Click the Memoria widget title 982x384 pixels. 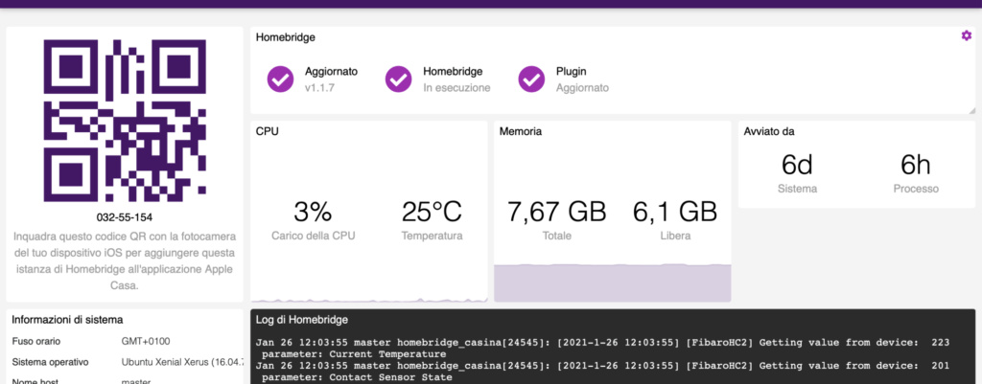pos(521,131)
